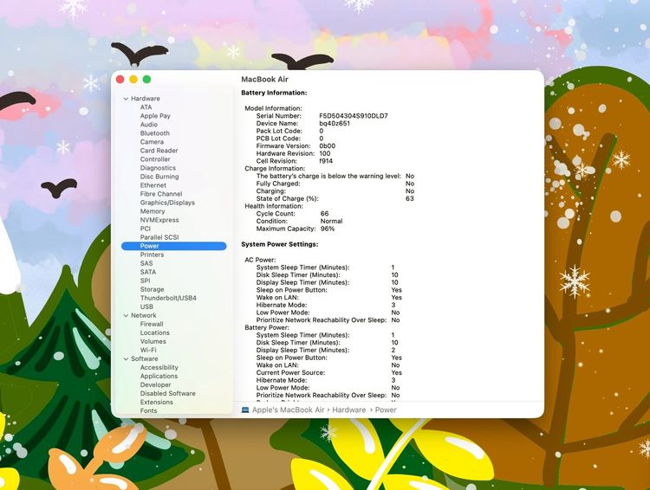650x490 pixels.
Task: Select Graphics/Displays in the hardware list
Action: (x=167, y=203)
